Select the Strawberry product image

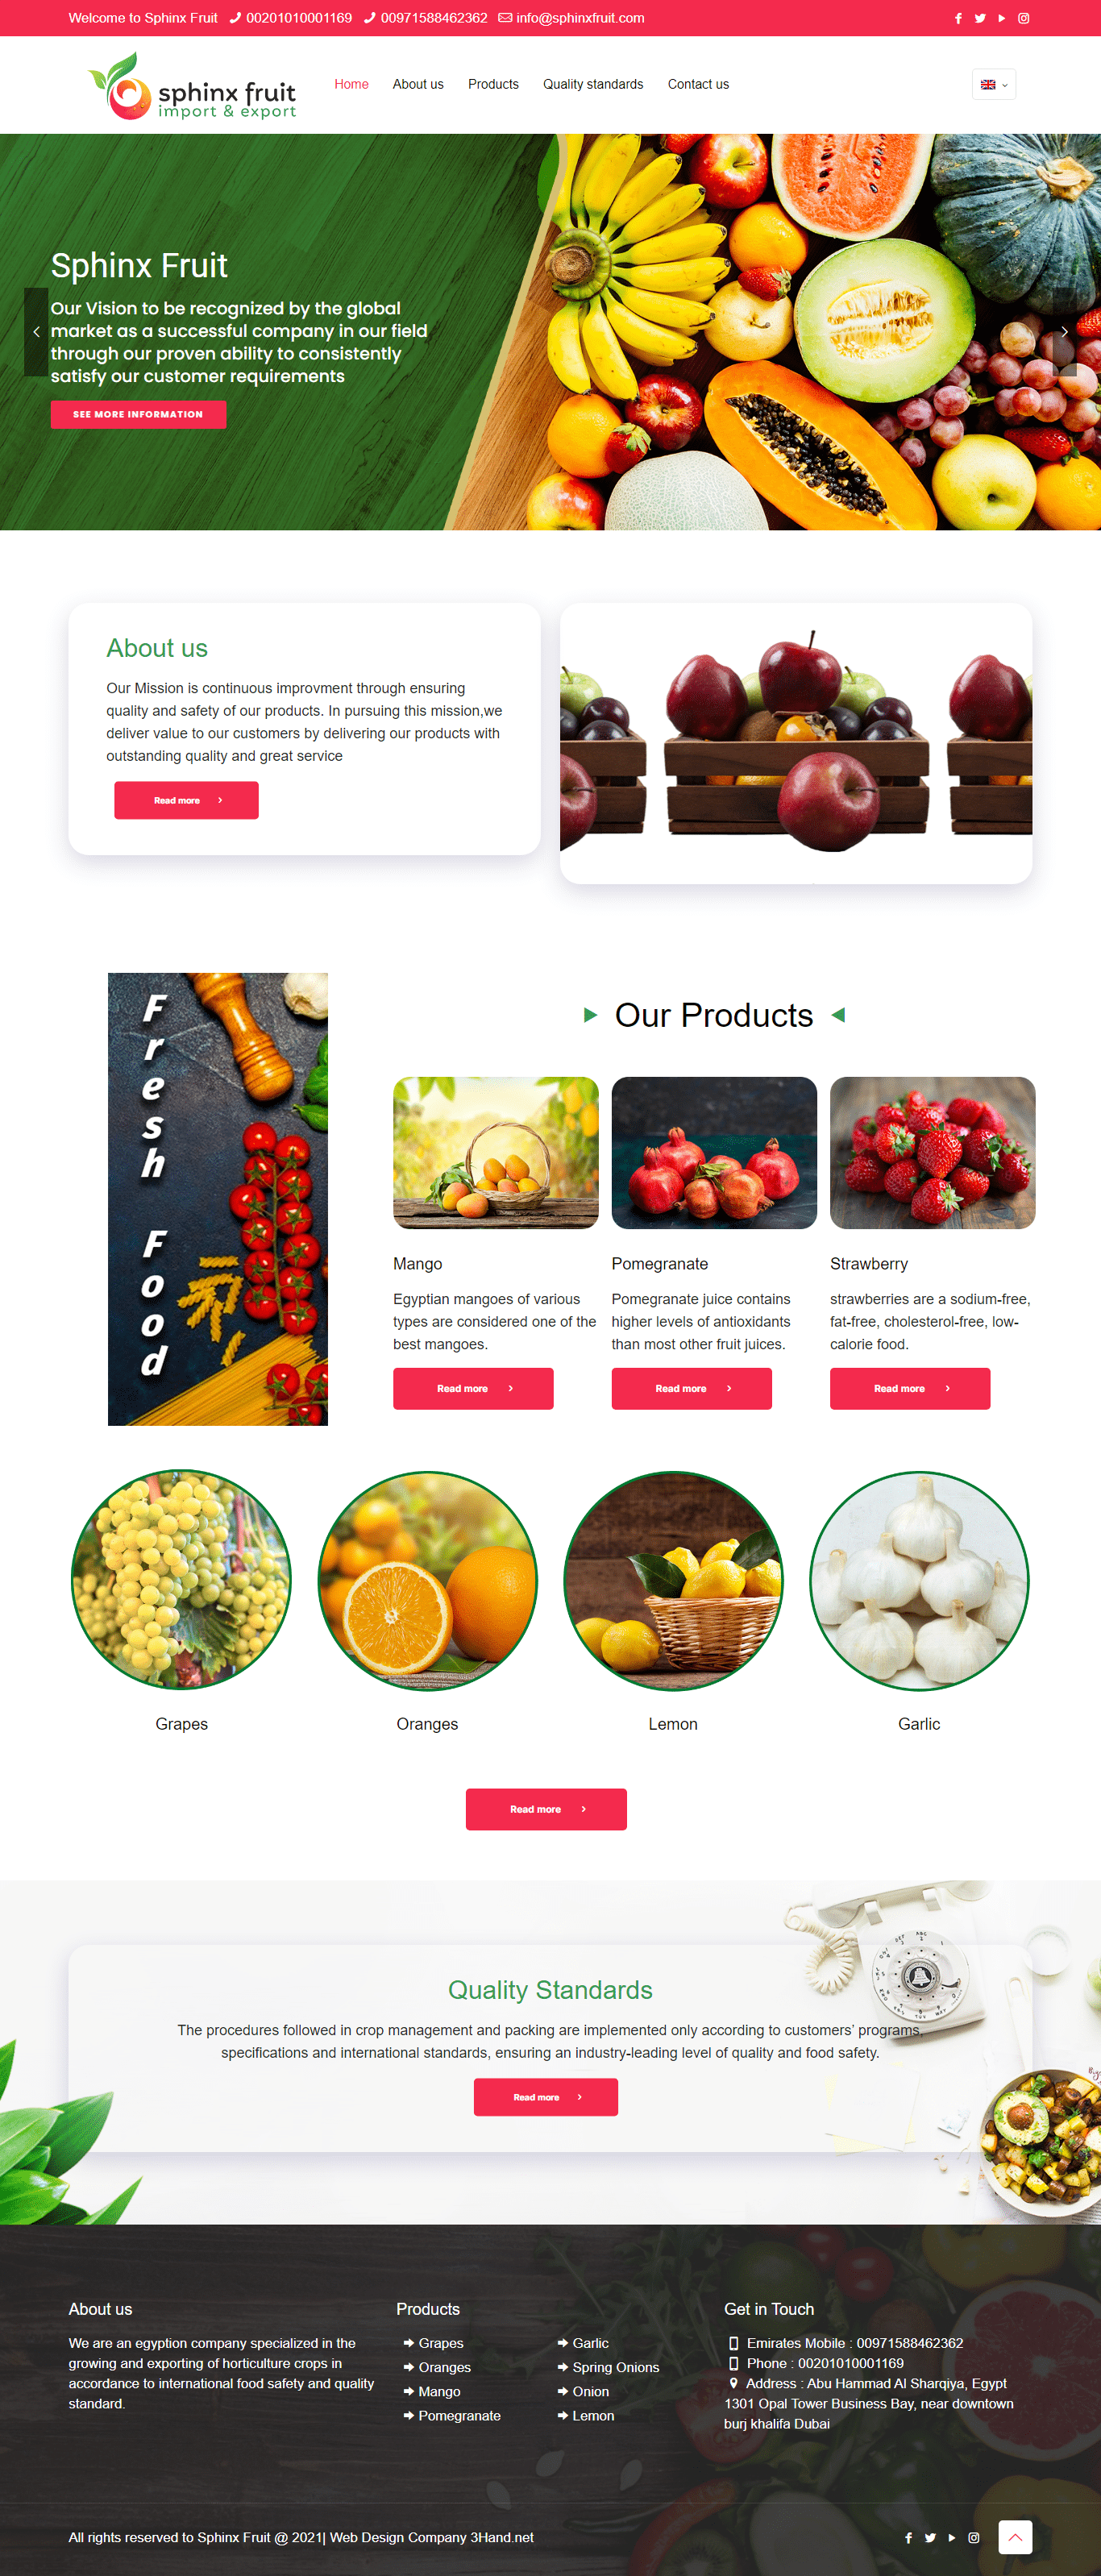point(932,1152)
